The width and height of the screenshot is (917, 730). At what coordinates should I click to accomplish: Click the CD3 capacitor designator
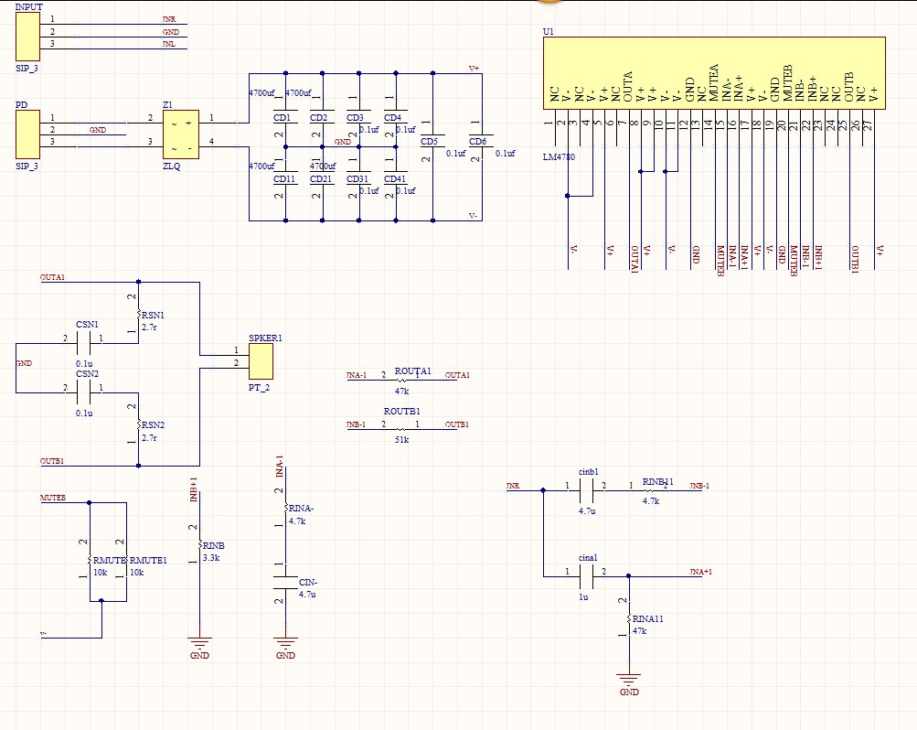tap(355, 118)
